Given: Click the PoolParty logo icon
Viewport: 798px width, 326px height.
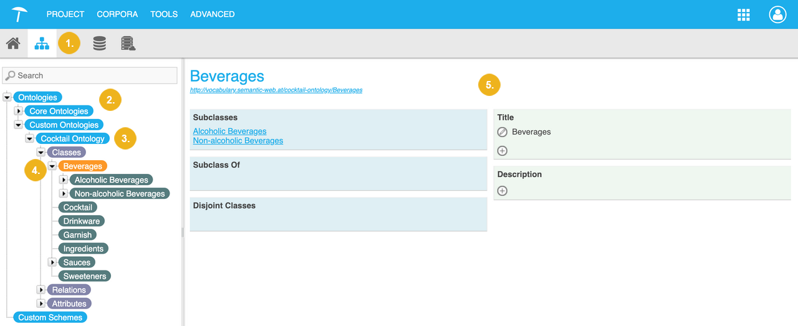Looking at the screenshot, I should point(20,14).
